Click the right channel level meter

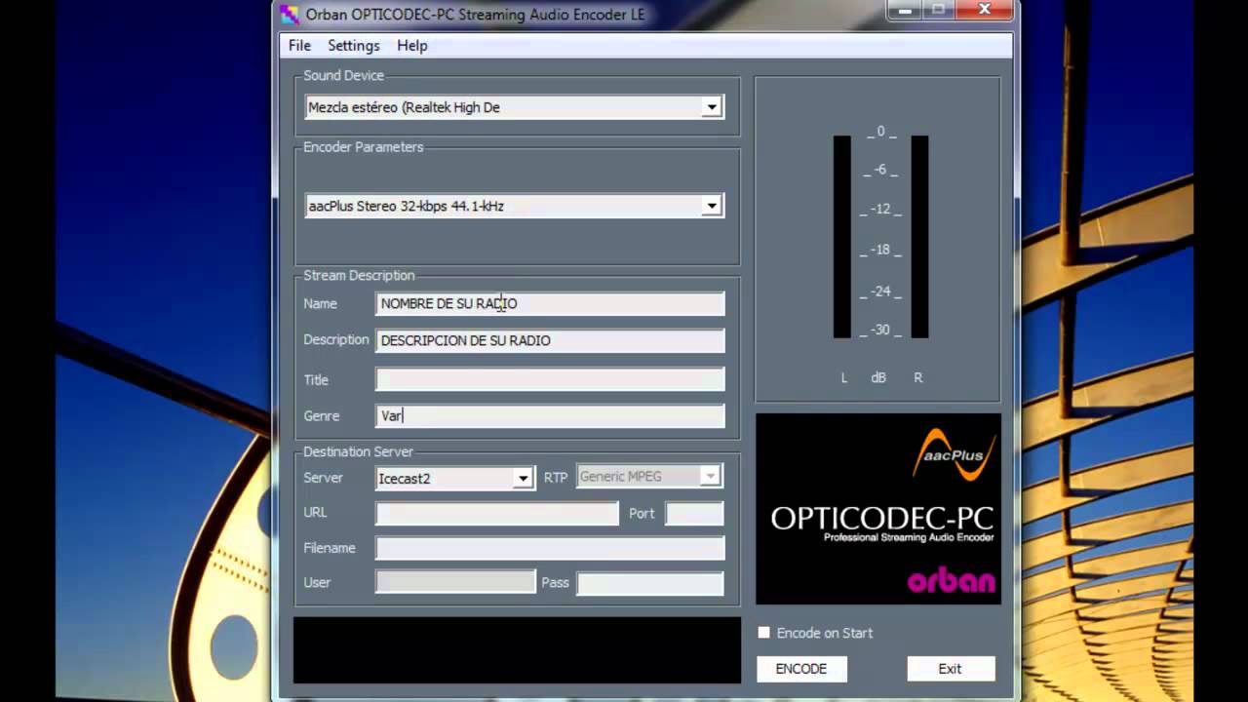pos(919,237)
